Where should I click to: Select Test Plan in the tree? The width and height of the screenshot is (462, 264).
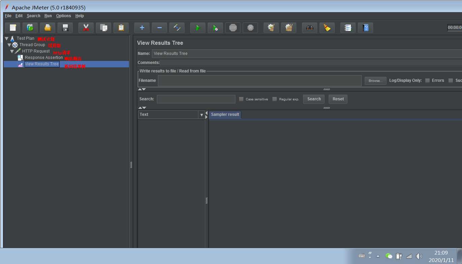pos(26,38)
